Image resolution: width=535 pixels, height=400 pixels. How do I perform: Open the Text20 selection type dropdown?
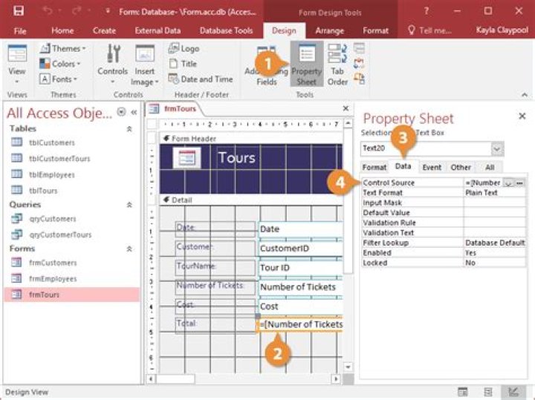pyautogui.click(x=497, y=149)
